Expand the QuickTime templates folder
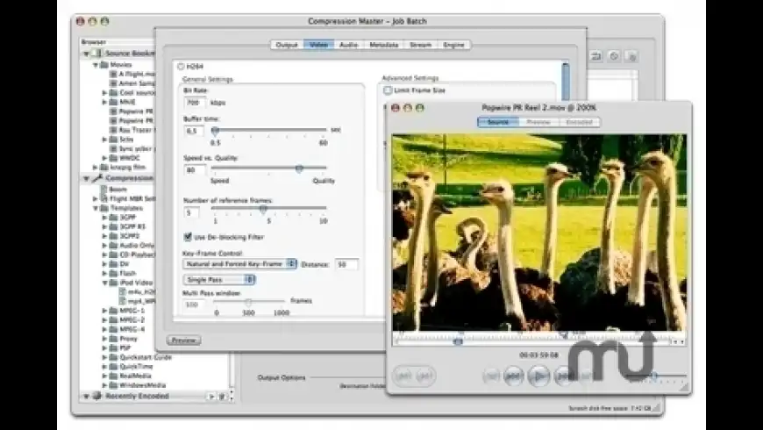 104,366
